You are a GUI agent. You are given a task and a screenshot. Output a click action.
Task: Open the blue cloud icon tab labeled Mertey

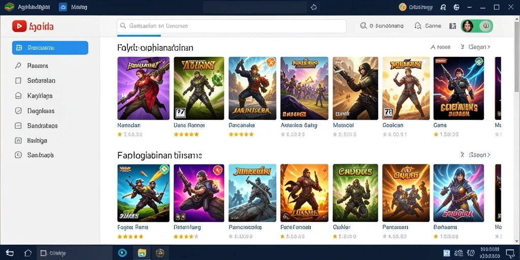click(72, 7)
